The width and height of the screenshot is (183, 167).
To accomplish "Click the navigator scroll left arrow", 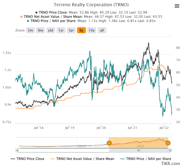I will [17, 150].
